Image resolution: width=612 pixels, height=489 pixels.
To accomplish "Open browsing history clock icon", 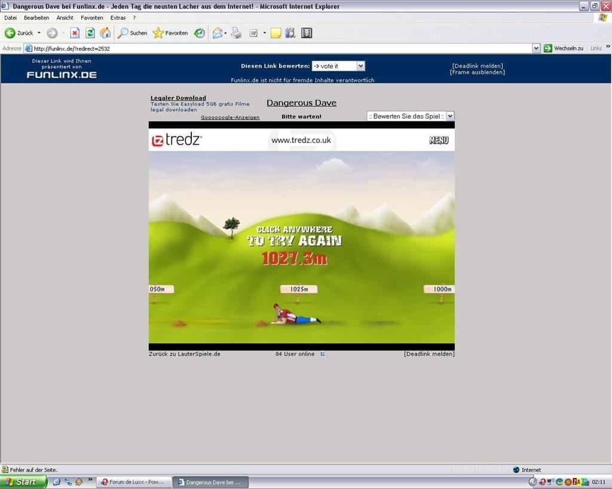I will click(x=200, y=33).
